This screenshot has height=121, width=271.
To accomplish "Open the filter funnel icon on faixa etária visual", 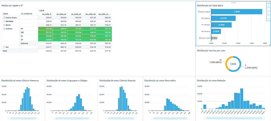I will pyautogui.click(x=268, y=15).
